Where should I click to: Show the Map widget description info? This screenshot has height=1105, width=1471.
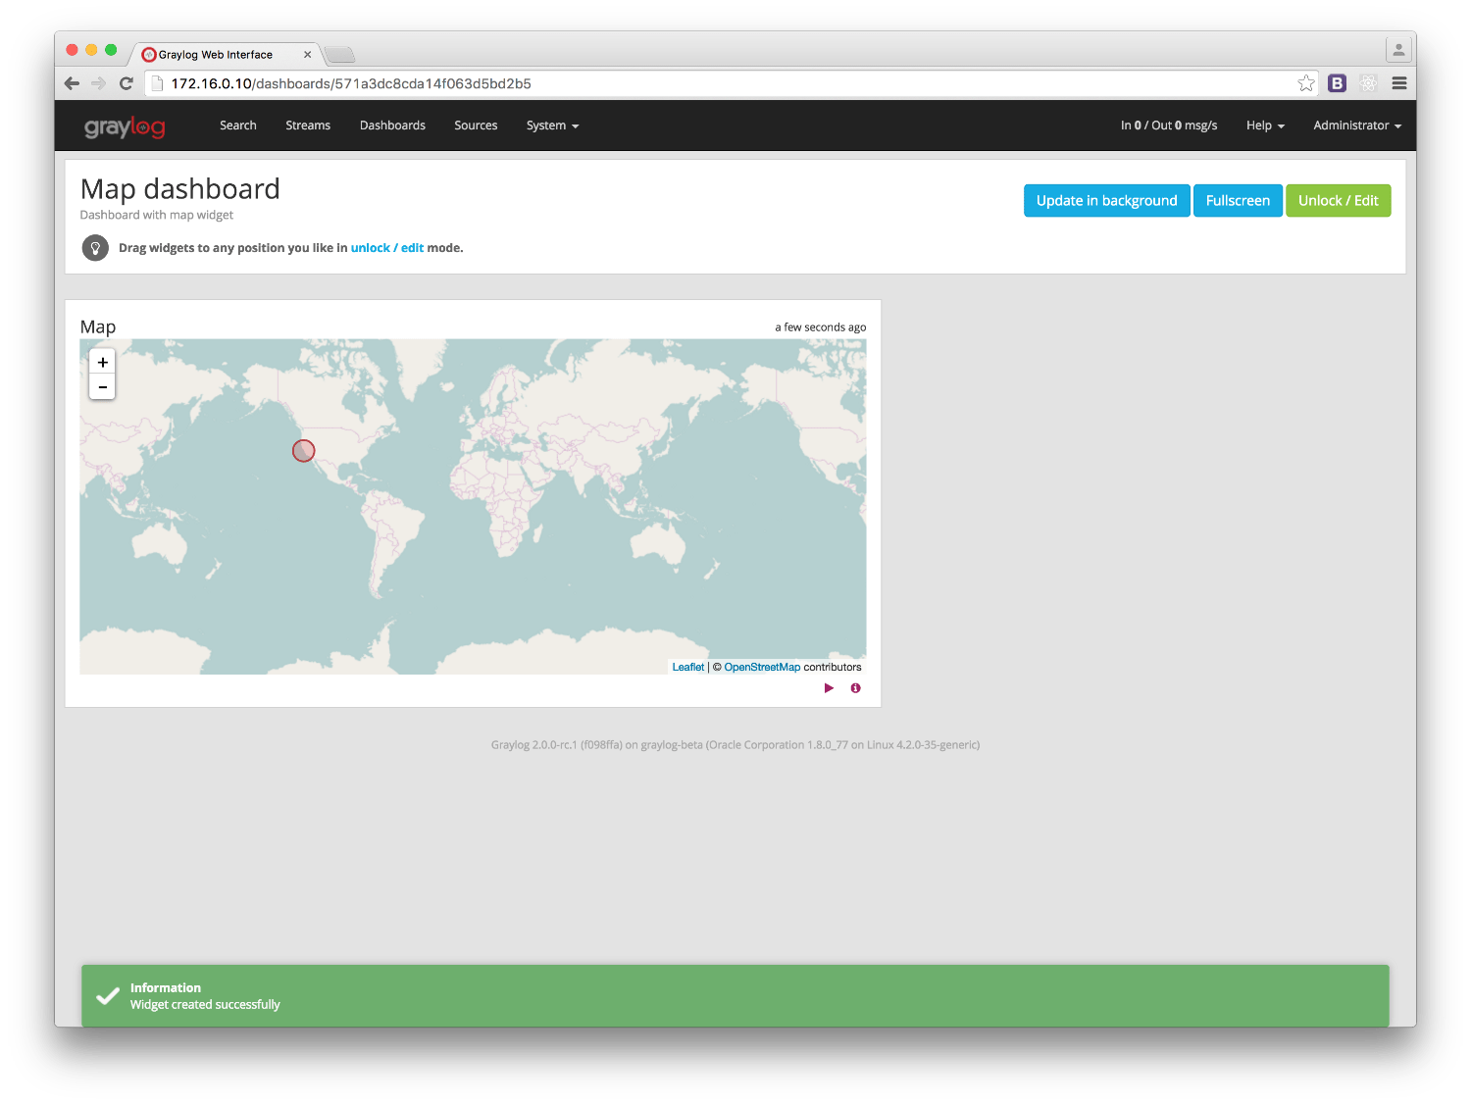click(854, 688)
